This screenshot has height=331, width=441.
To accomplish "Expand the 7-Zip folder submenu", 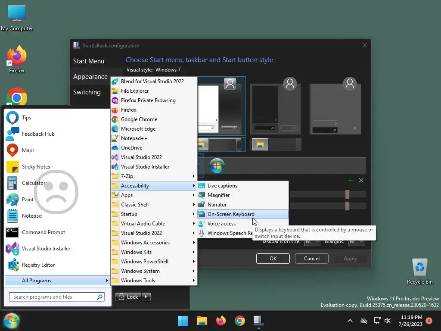I will pos(154,176).
